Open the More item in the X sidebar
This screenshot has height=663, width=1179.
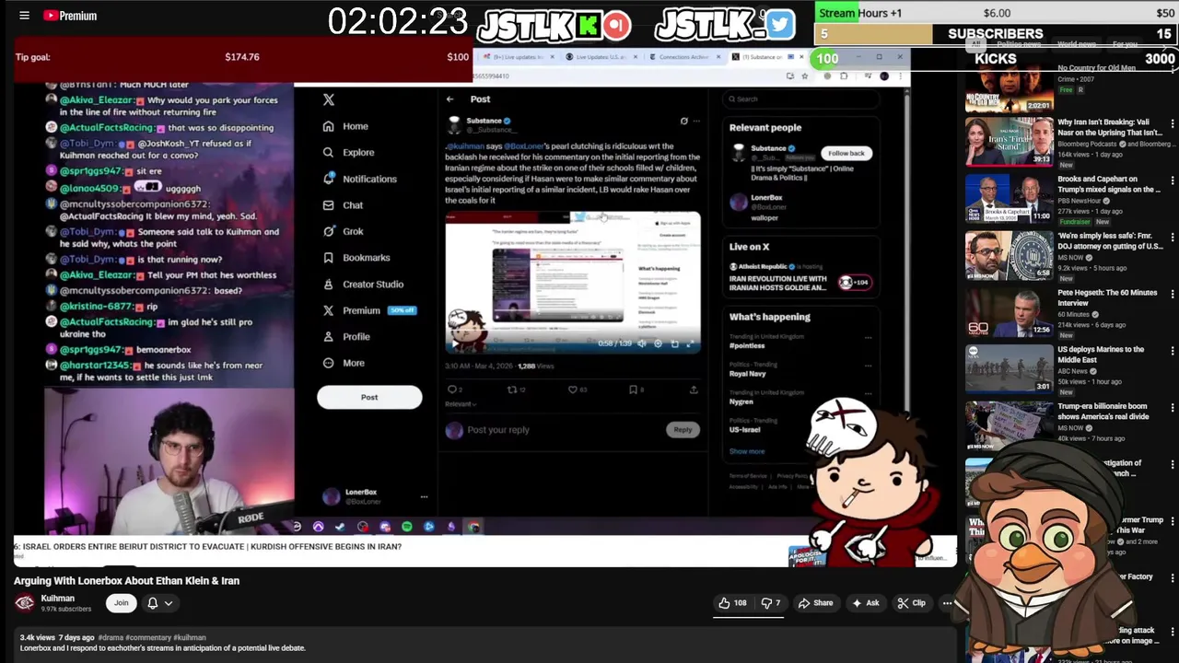click(344, 363)
